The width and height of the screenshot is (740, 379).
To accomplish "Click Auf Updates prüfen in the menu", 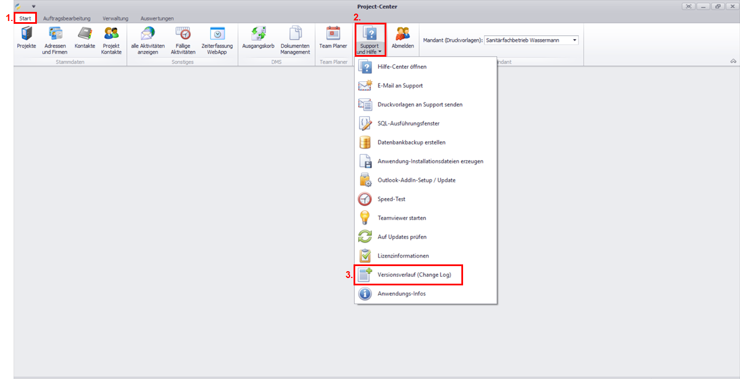I will 402,237.
